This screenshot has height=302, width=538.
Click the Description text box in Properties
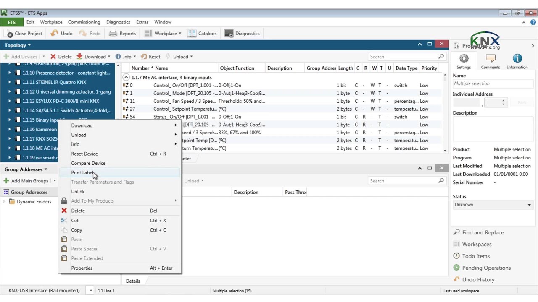(493, 129)
